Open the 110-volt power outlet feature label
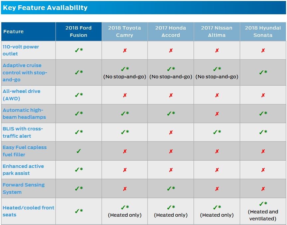The width and height of the screenshot is (287, 225). pos(21,50)
